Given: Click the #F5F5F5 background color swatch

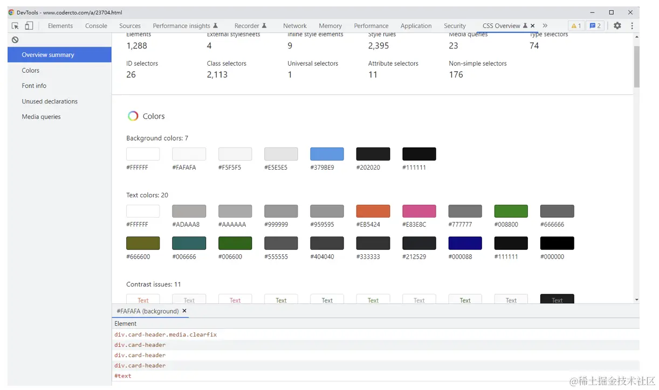Looking at the screenshot, I should coord(235,154).
